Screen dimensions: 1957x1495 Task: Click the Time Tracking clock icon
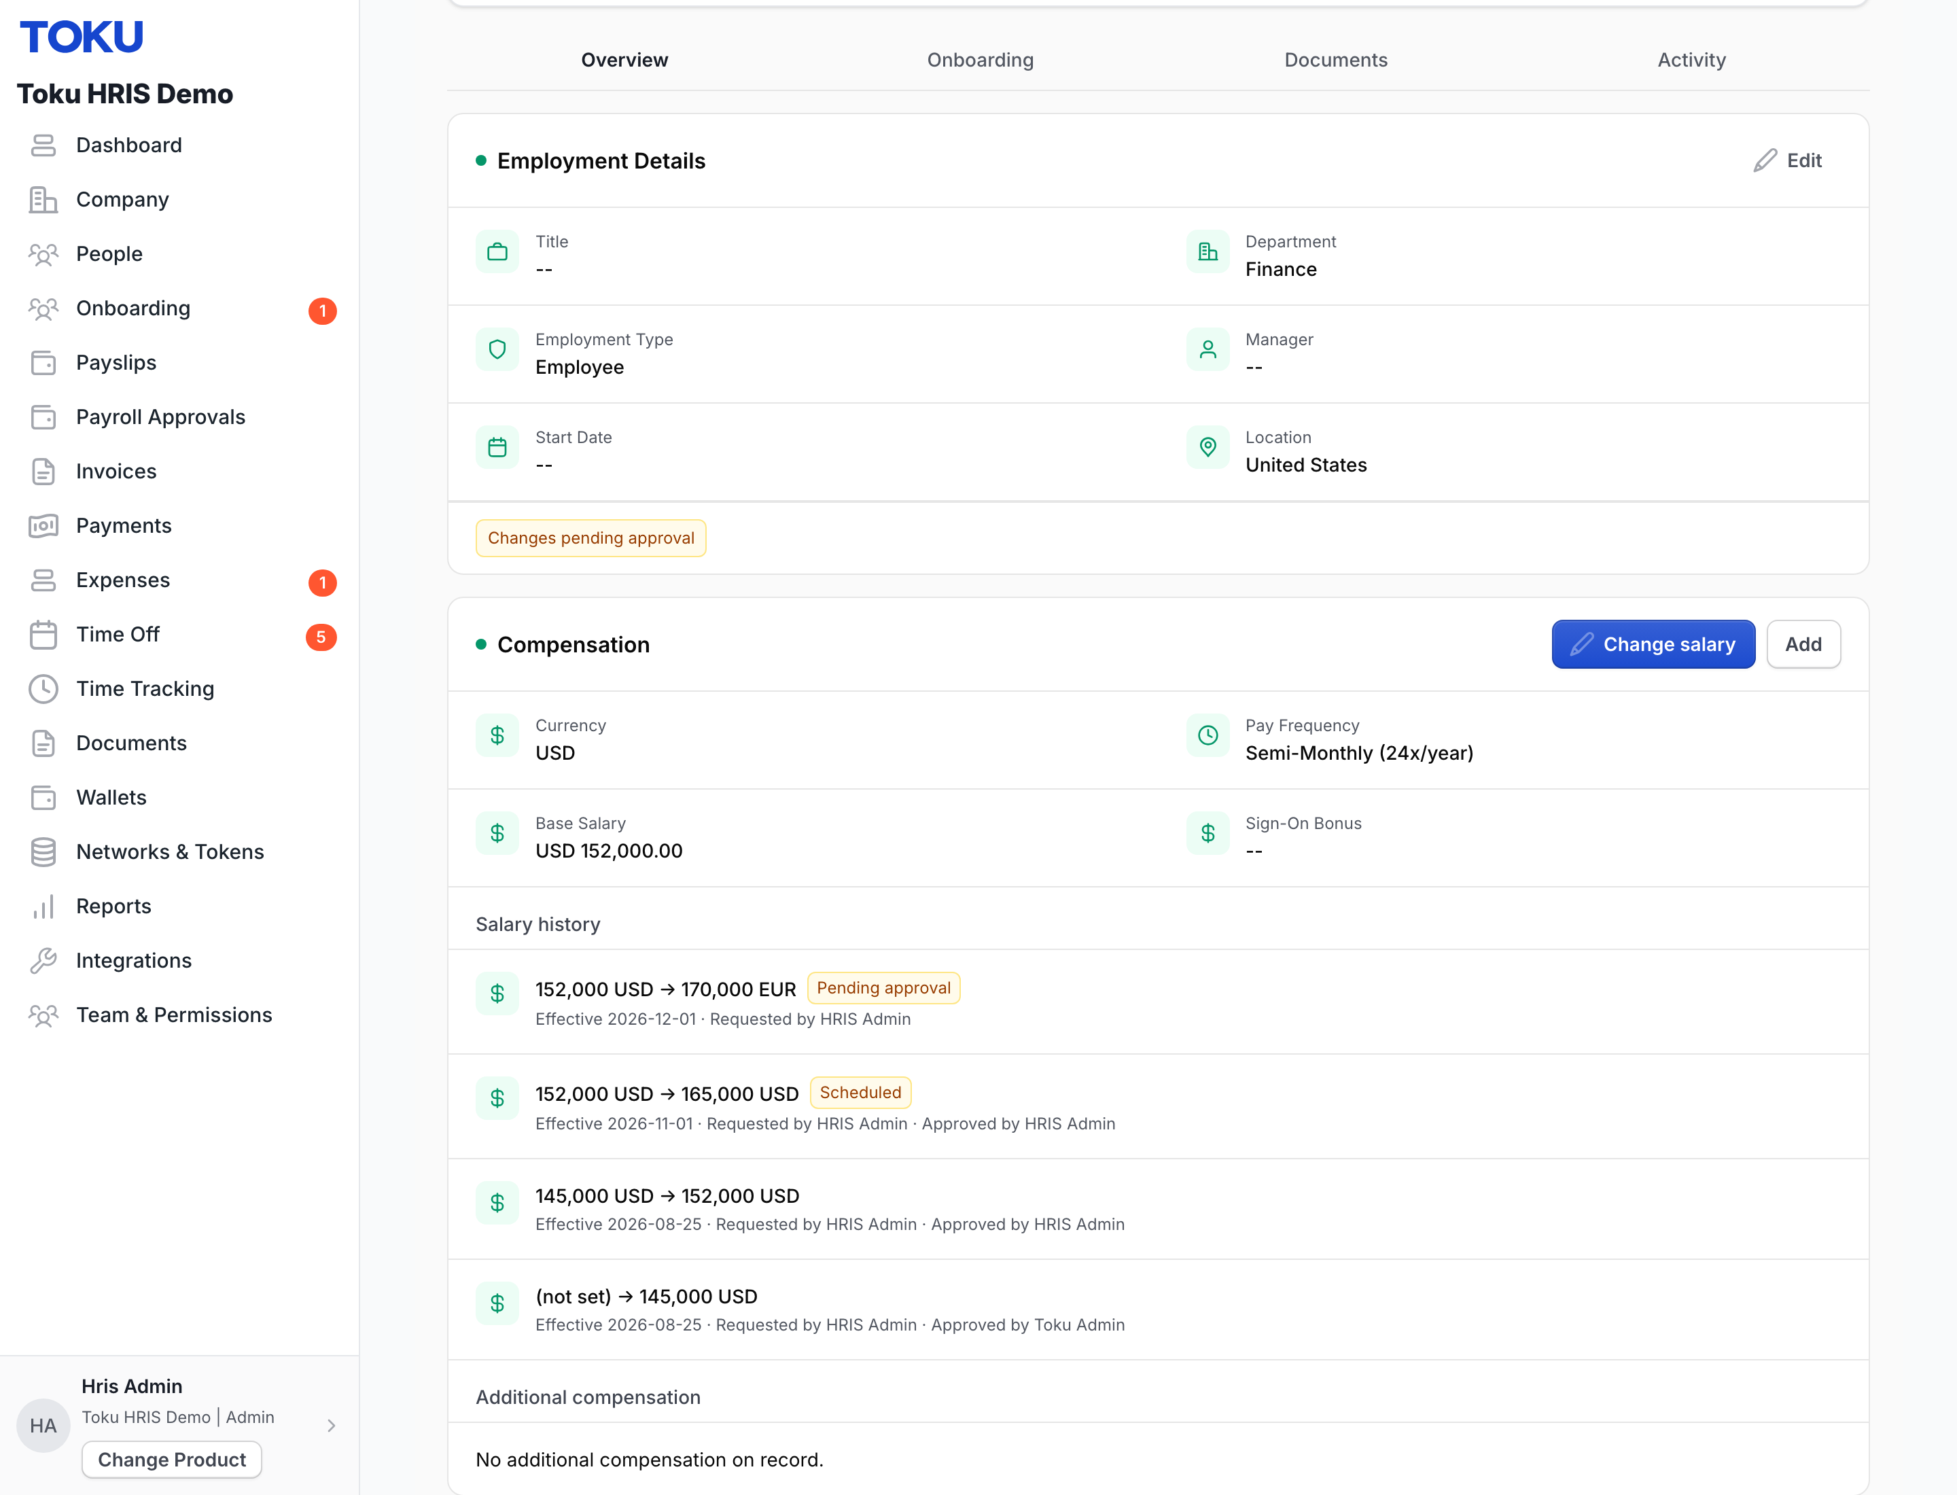coord(43,688)
